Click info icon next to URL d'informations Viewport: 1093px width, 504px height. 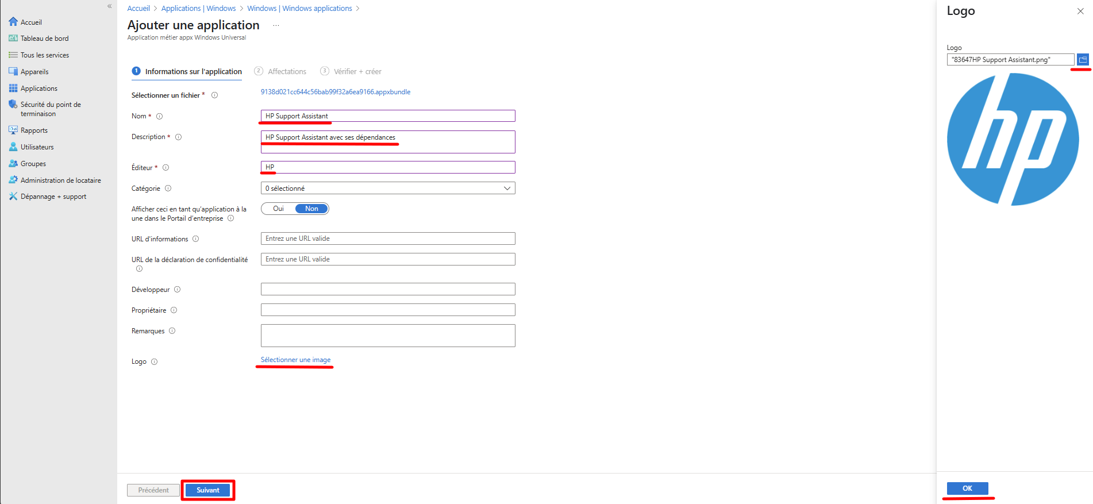[x=195, y=239]
